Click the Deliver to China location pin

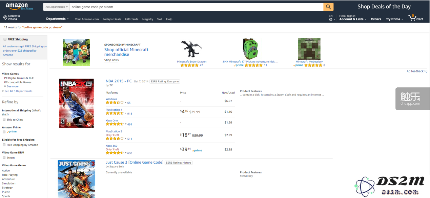point(5,18)
